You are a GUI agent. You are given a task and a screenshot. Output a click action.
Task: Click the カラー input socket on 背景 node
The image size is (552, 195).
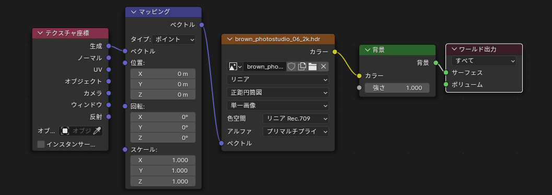(x=359, y=76)
